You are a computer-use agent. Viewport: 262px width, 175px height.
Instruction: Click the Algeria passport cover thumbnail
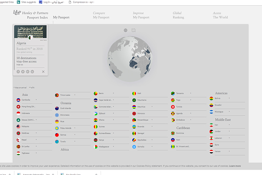tap(30, 31)
